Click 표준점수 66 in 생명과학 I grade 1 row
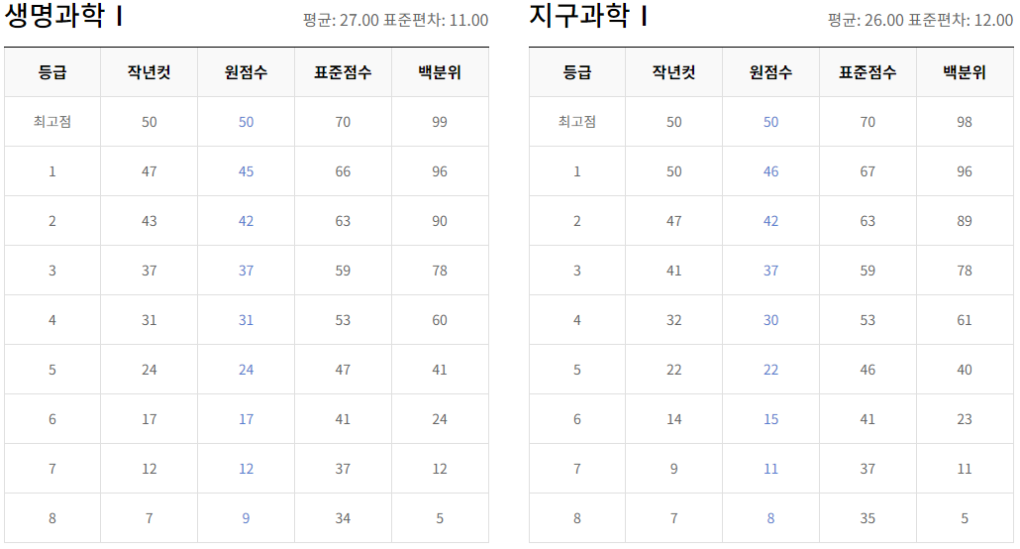The height and width of the screenshot is (549, 1020). [343, 171]
